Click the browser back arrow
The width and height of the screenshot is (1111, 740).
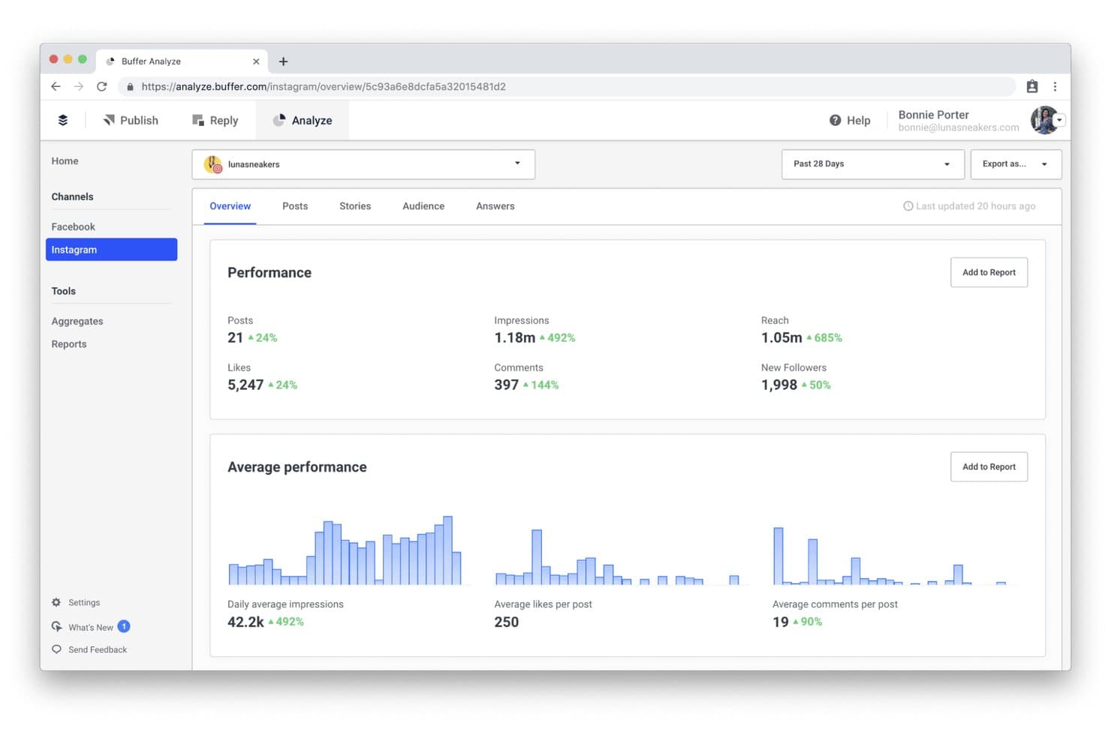point(56,86)
